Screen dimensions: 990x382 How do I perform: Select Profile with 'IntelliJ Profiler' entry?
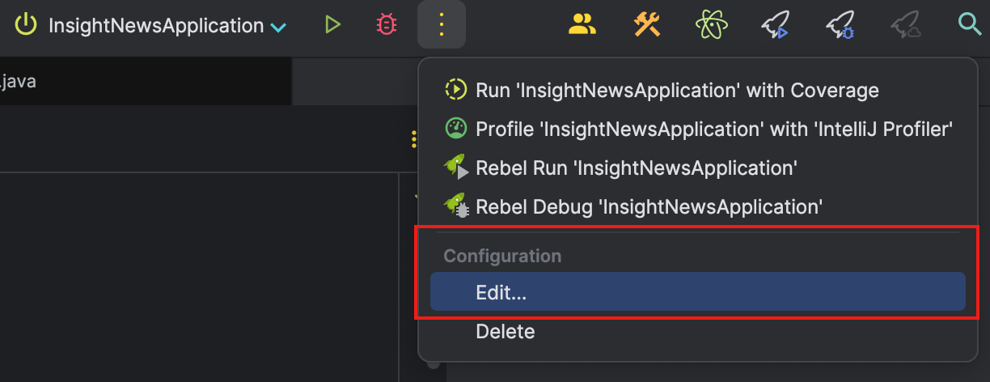(x=698, y=129)
